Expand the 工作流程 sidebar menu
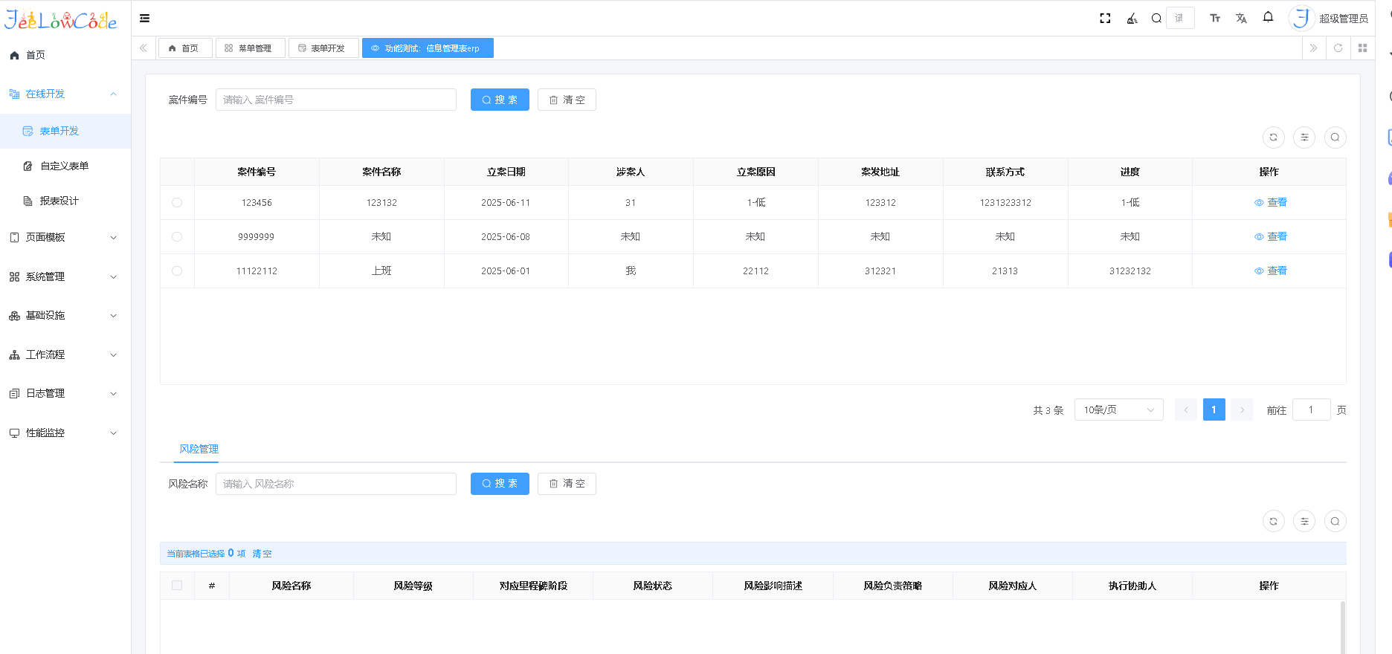Screen dimensions: 1392x654 pyautogui.click(x=65, y=354)
